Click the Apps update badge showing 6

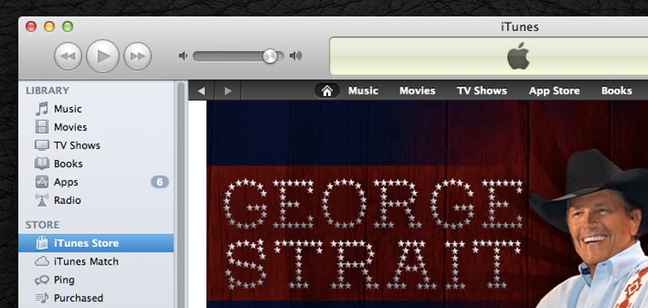160,182
